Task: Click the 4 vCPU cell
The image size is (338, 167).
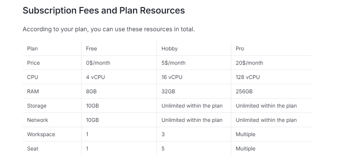Action: (x=95, y=77)
